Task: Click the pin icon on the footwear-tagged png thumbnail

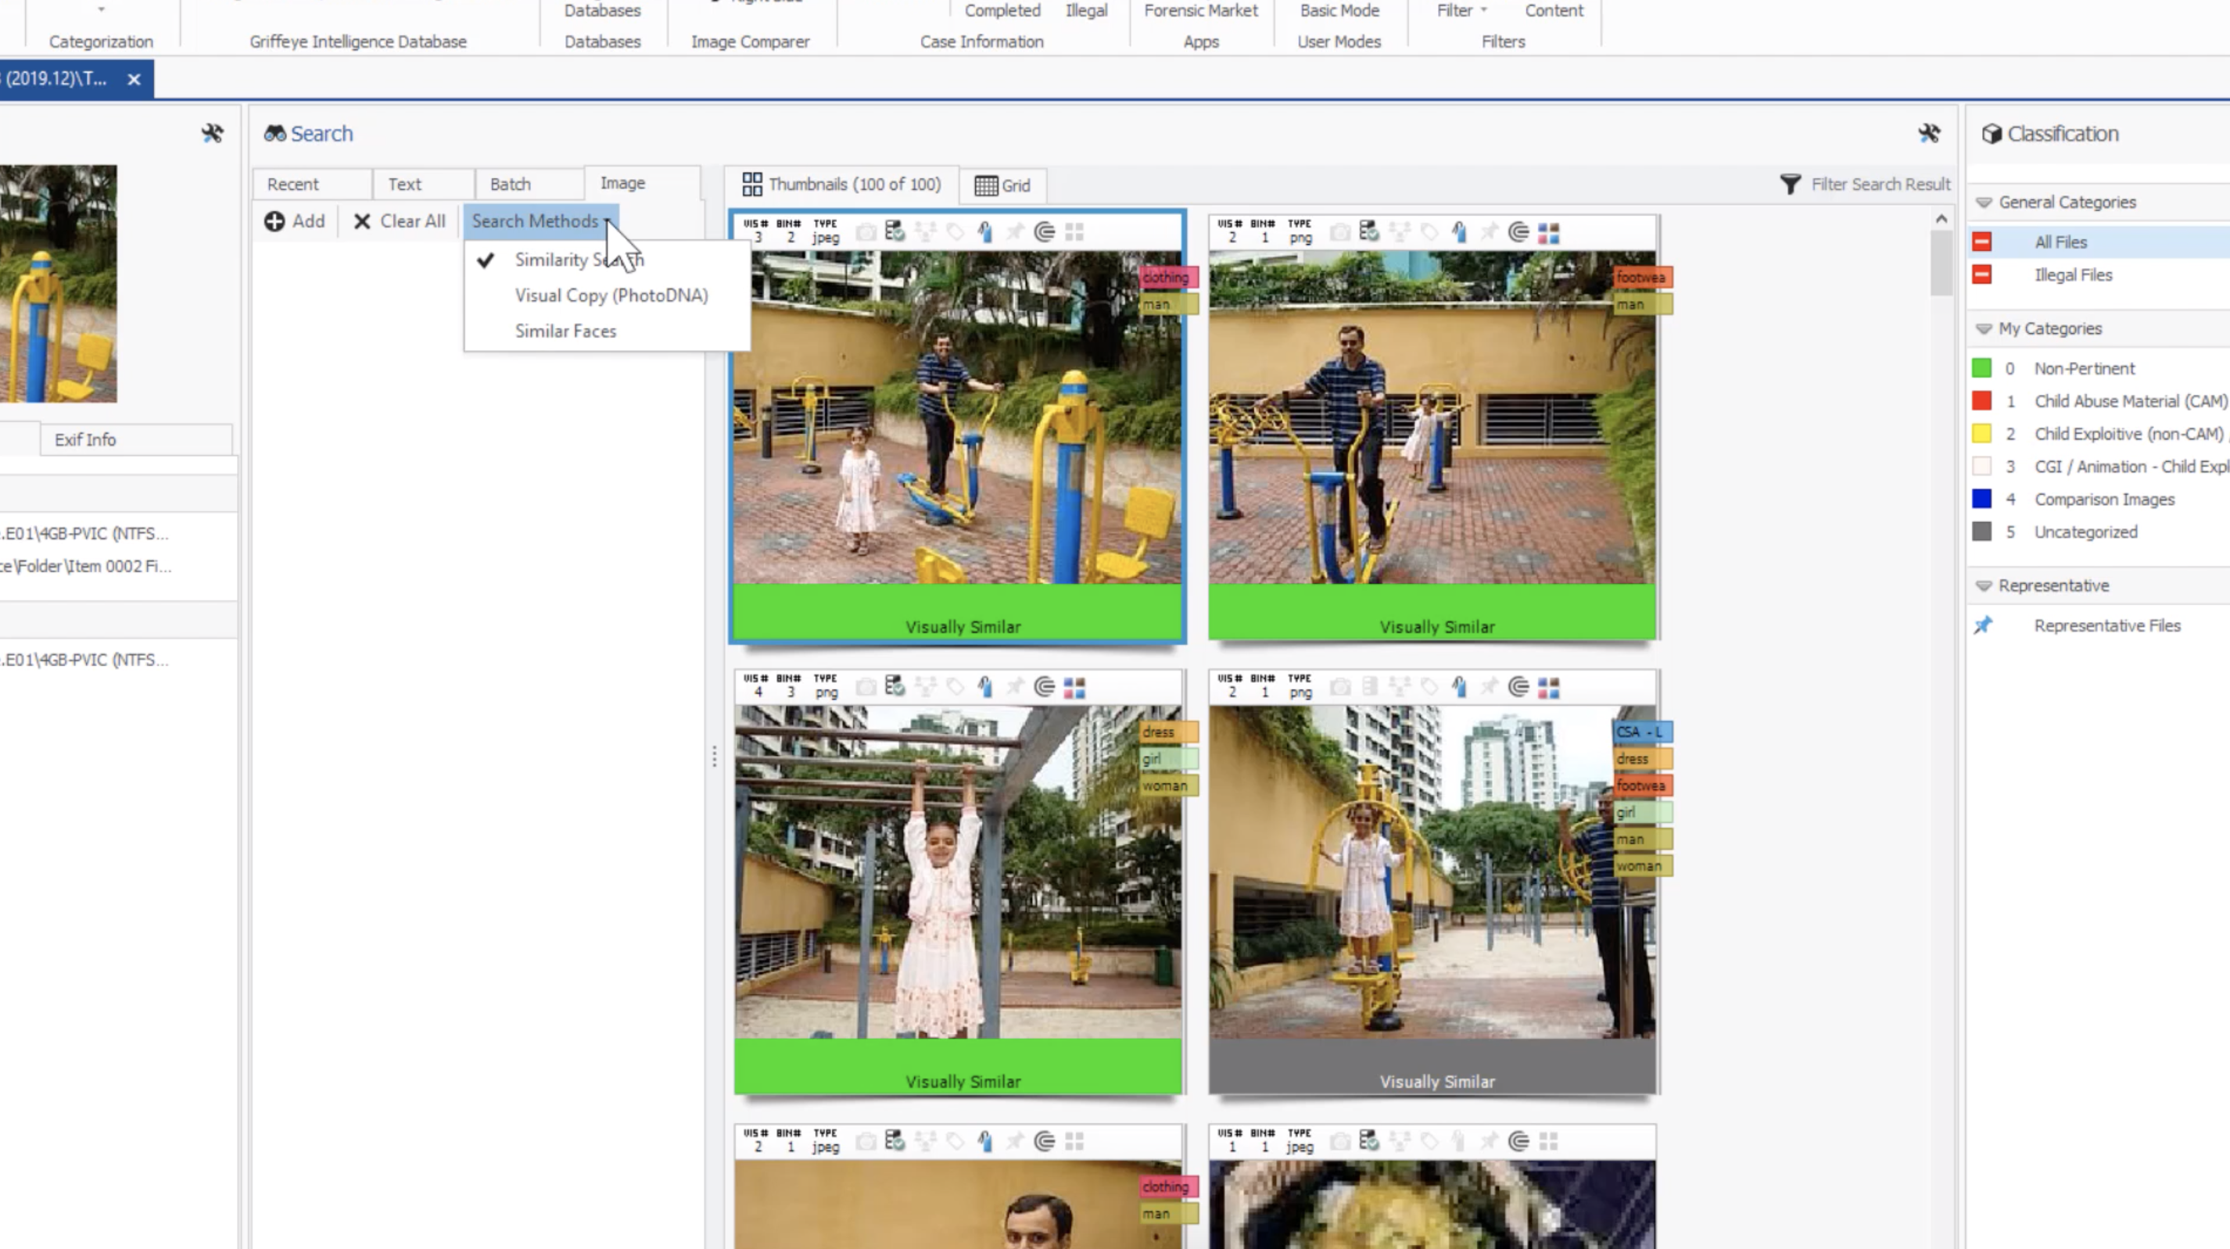Action: point(1489,231)
